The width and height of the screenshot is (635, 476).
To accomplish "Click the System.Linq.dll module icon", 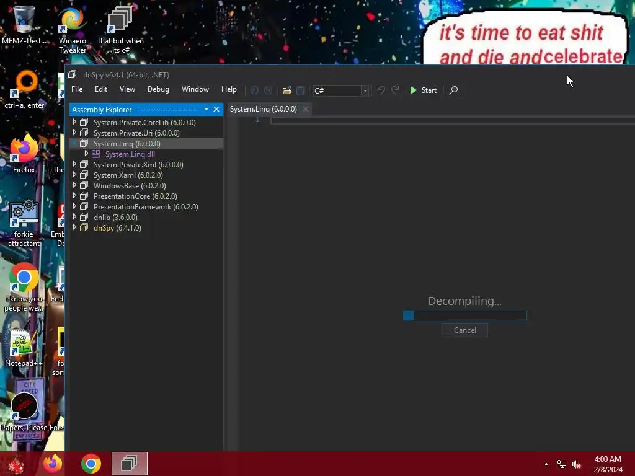I will tap(96, 154).
